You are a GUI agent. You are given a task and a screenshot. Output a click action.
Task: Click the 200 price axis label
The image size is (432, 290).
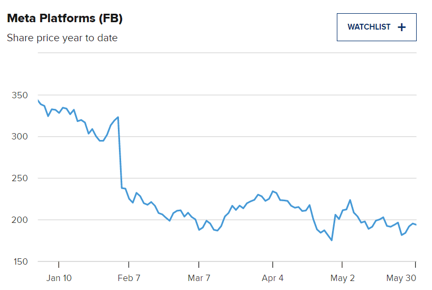point(19,220)
